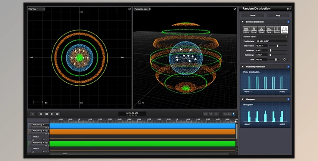
Task: Click the Cancel button
Action: tap(253, 15)
